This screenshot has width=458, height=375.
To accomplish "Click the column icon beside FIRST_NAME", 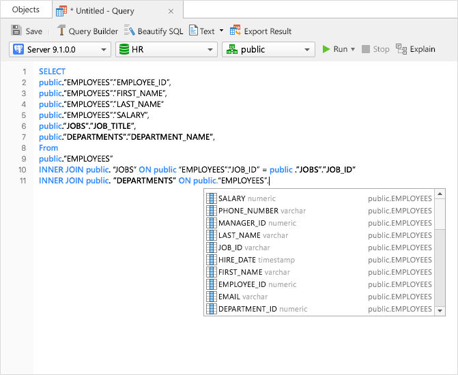I will [212, 272].
